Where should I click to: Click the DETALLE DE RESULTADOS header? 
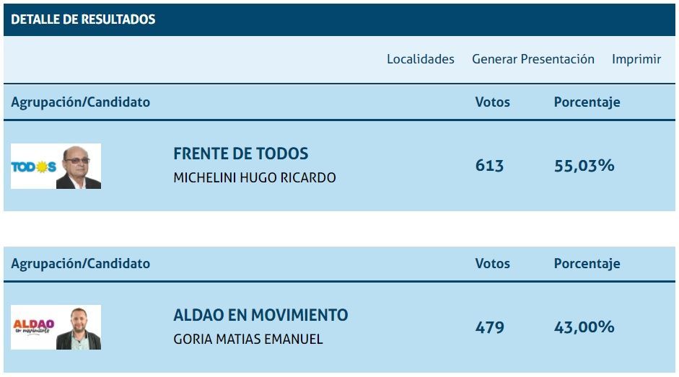[x=83, y=19]
